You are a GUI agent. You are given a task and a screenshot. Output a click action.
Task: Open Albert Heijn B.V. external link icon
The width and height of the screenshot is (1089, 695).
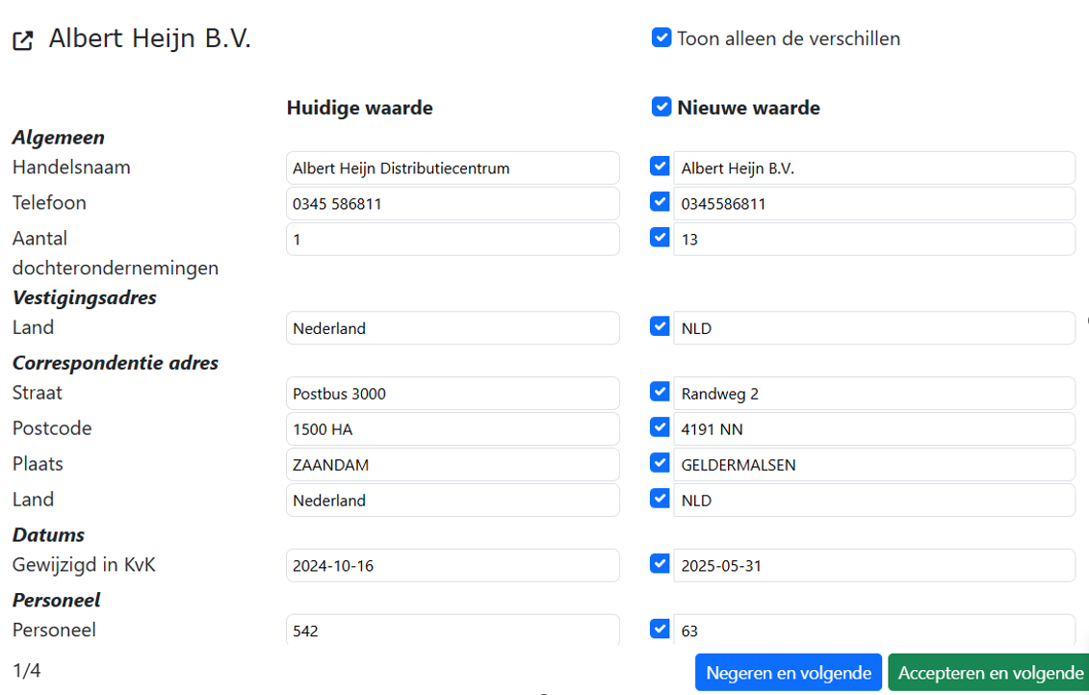[22, 40]
